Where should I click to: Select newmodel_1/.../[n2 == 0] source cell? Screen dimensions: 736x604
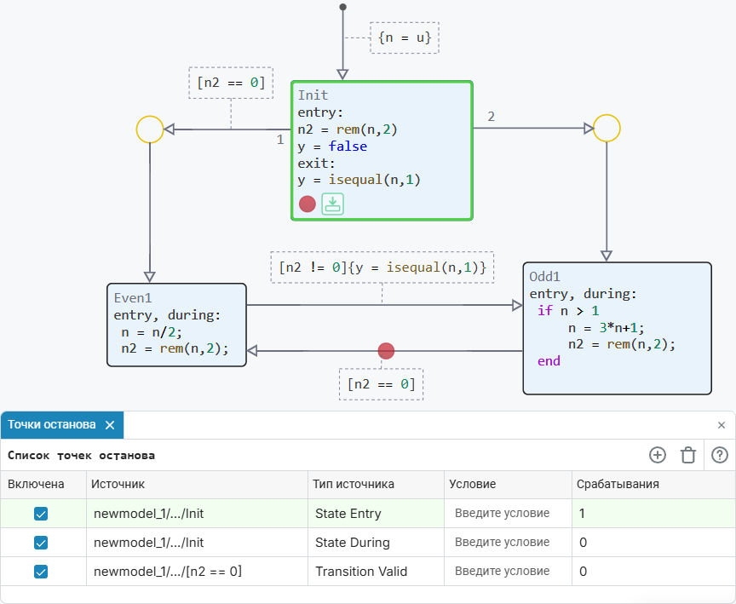[197, 572]
